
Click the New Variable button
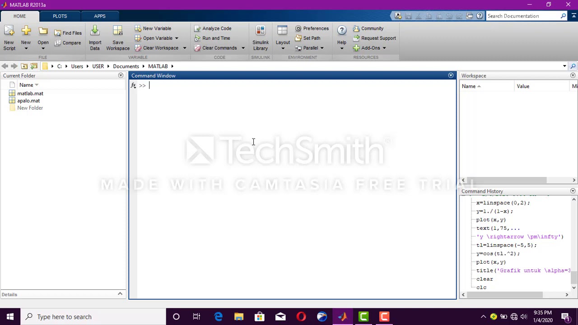click(x=153, y=28)
